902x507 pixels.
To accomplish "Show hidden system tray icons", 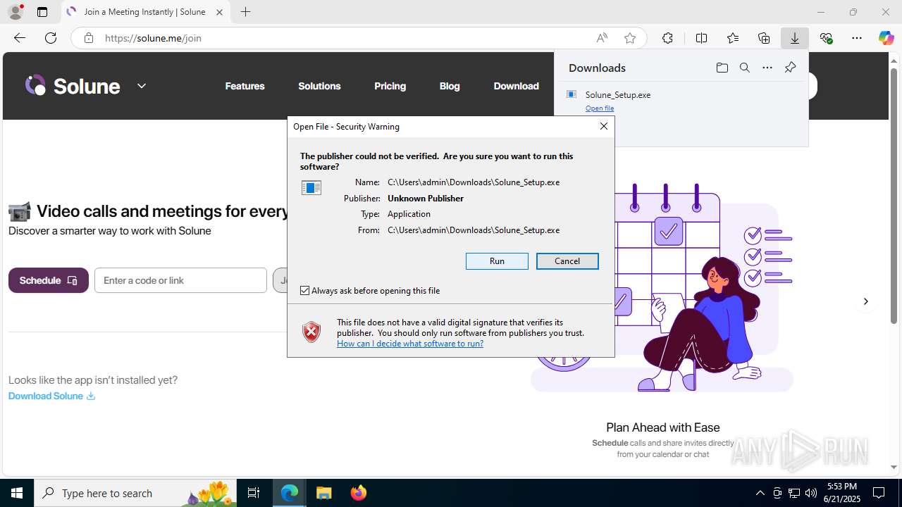I will 760,493.
